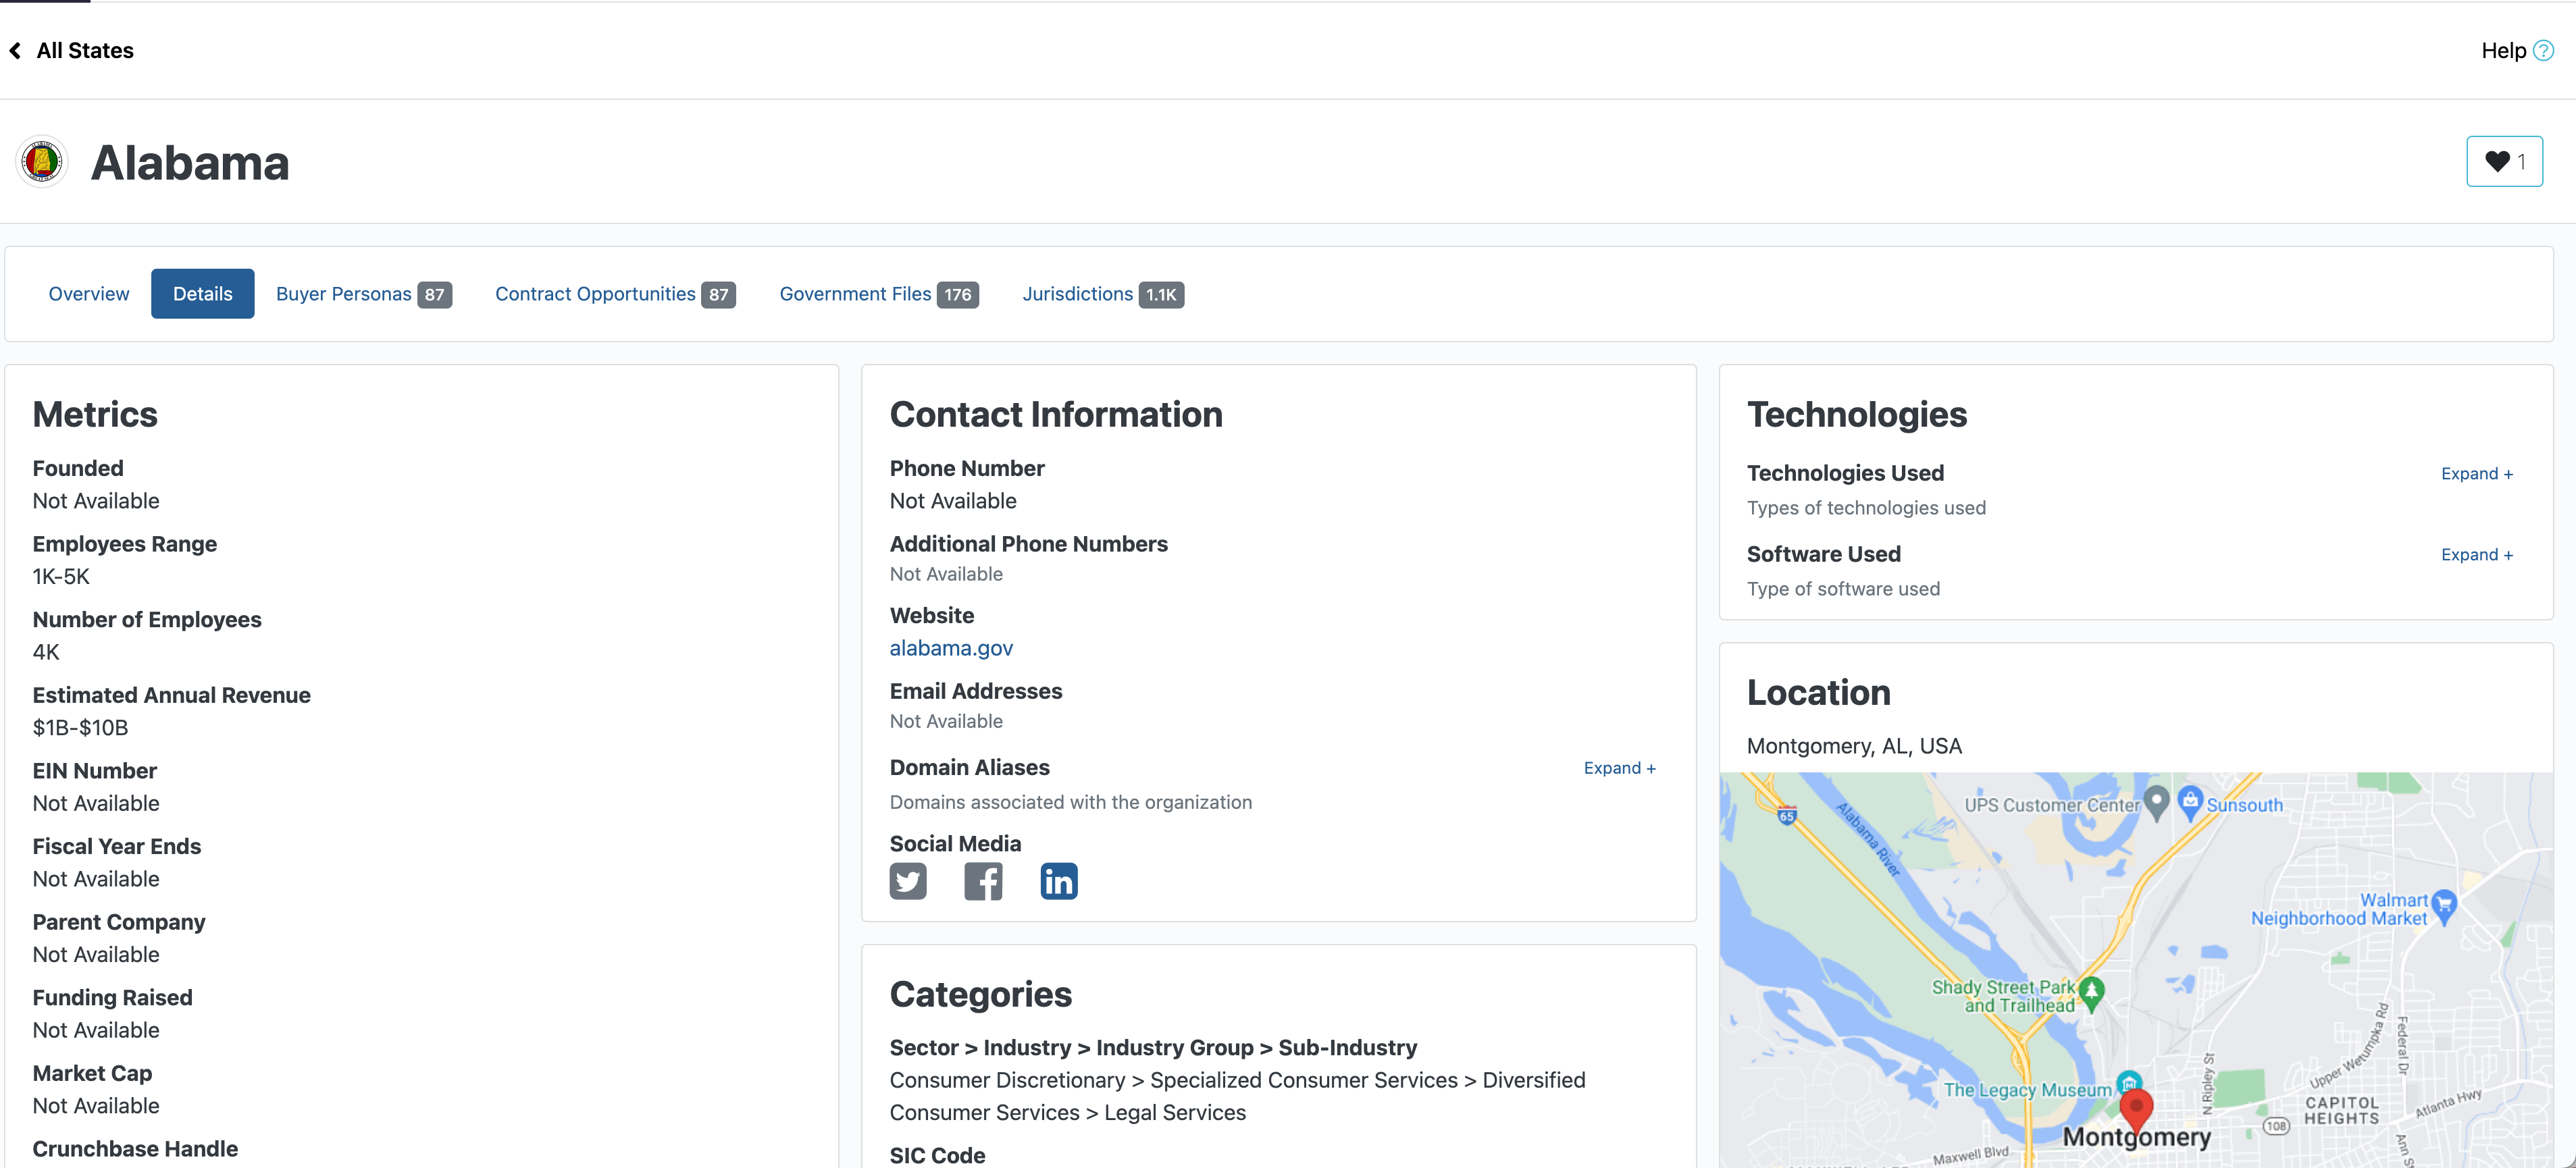Click the UPS Customer Center map marker
Screen dimensions: 2576x1168
[2156, 802]
